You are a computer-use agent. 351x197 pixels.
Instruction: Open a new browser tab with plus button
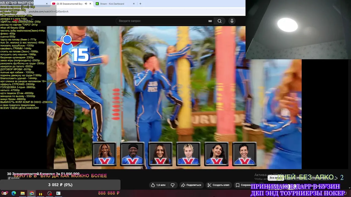coord(140,4)
